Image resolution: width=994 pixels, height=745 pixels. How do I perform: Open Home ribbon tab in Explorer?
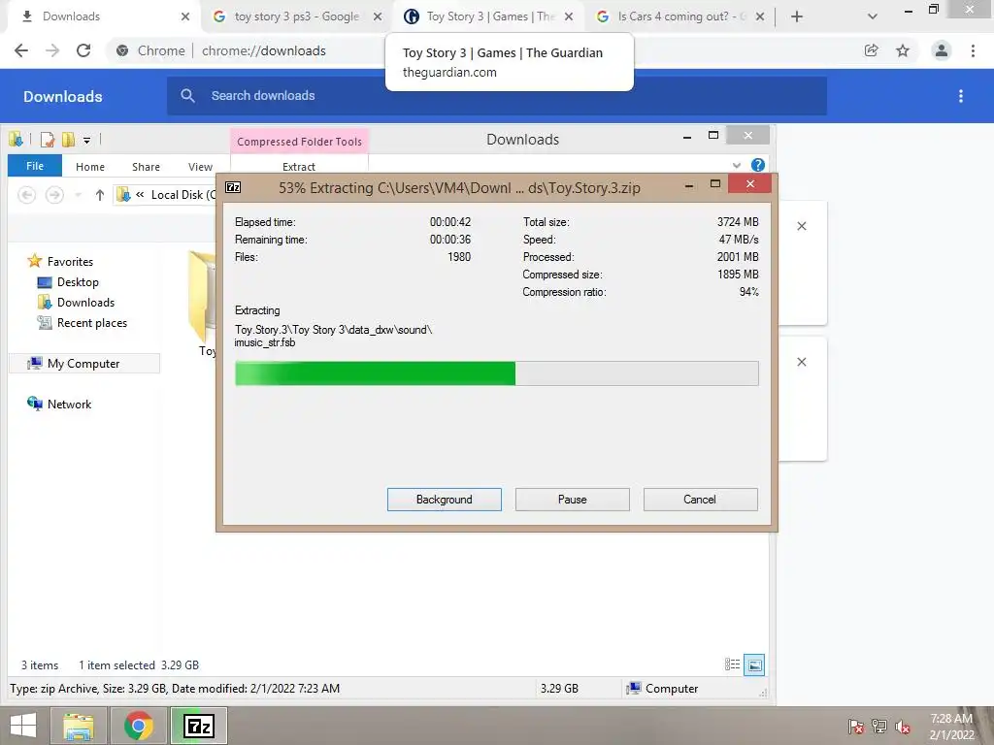tap(90, 167)
